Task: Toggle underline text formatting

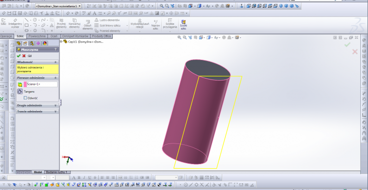Action: [x=90, y=177]
